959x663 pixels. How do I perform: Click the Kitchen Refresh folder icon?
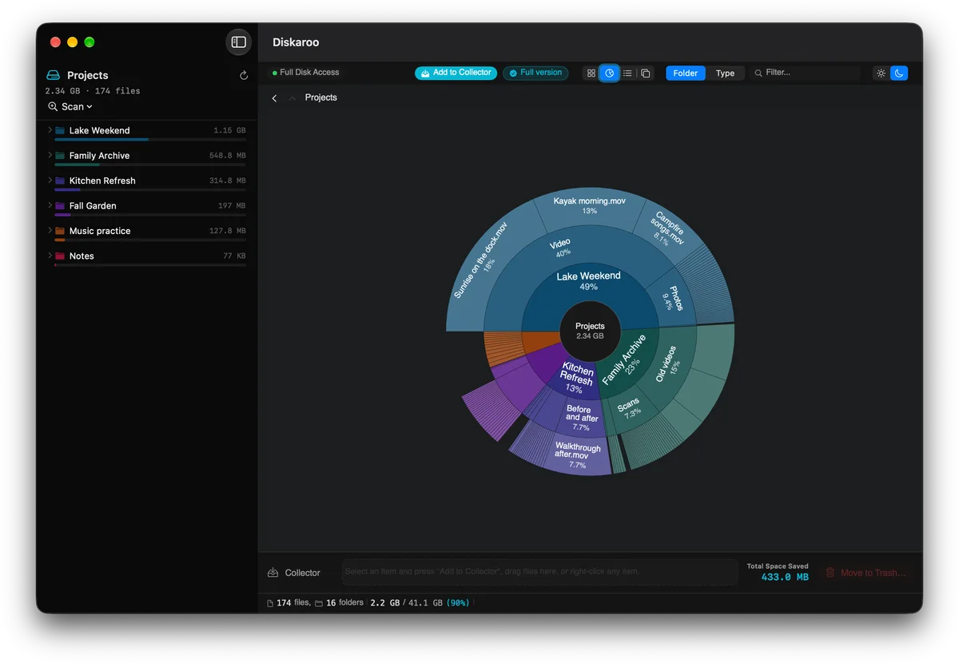pos(60,181)
